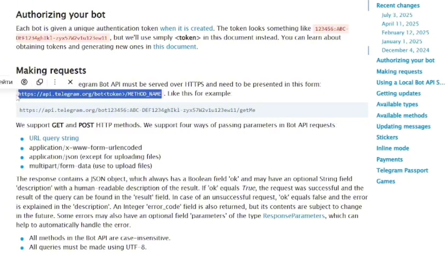Copy selected text using the copy icon
The width and height of the screenshot is (448, 262).
(x=40, y=82)
